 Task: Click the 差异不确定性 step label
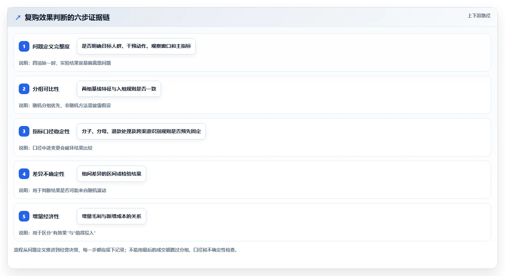49,174
